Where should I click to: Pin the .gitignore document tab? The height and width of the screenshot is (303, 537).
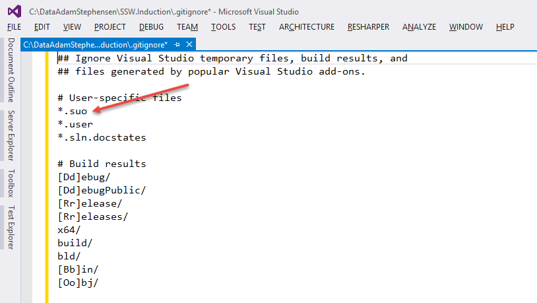(x=177, y=44)
